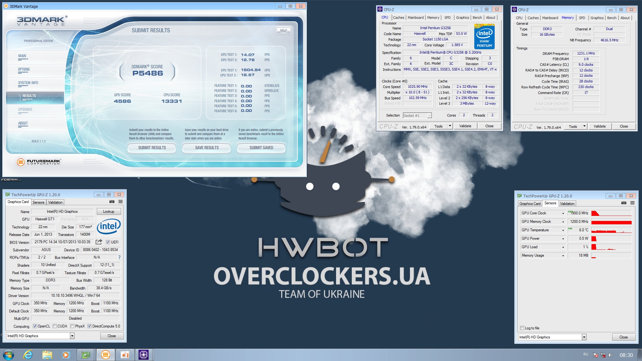Expand the GPU Power sensor dropdown
The height and width of the screenshot is (361, 642).
[x=563, y=238]
